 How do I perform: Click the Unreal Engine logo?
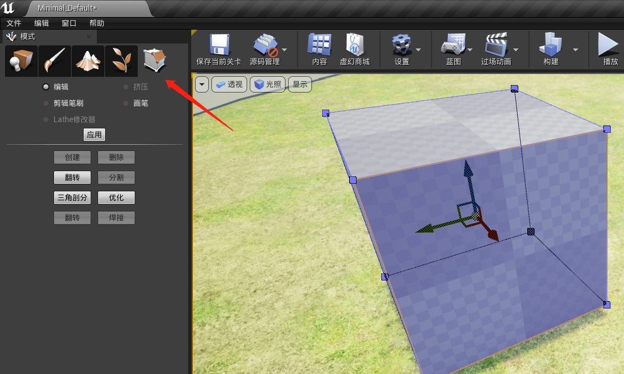pyautogui.click(x=8, y=8)
